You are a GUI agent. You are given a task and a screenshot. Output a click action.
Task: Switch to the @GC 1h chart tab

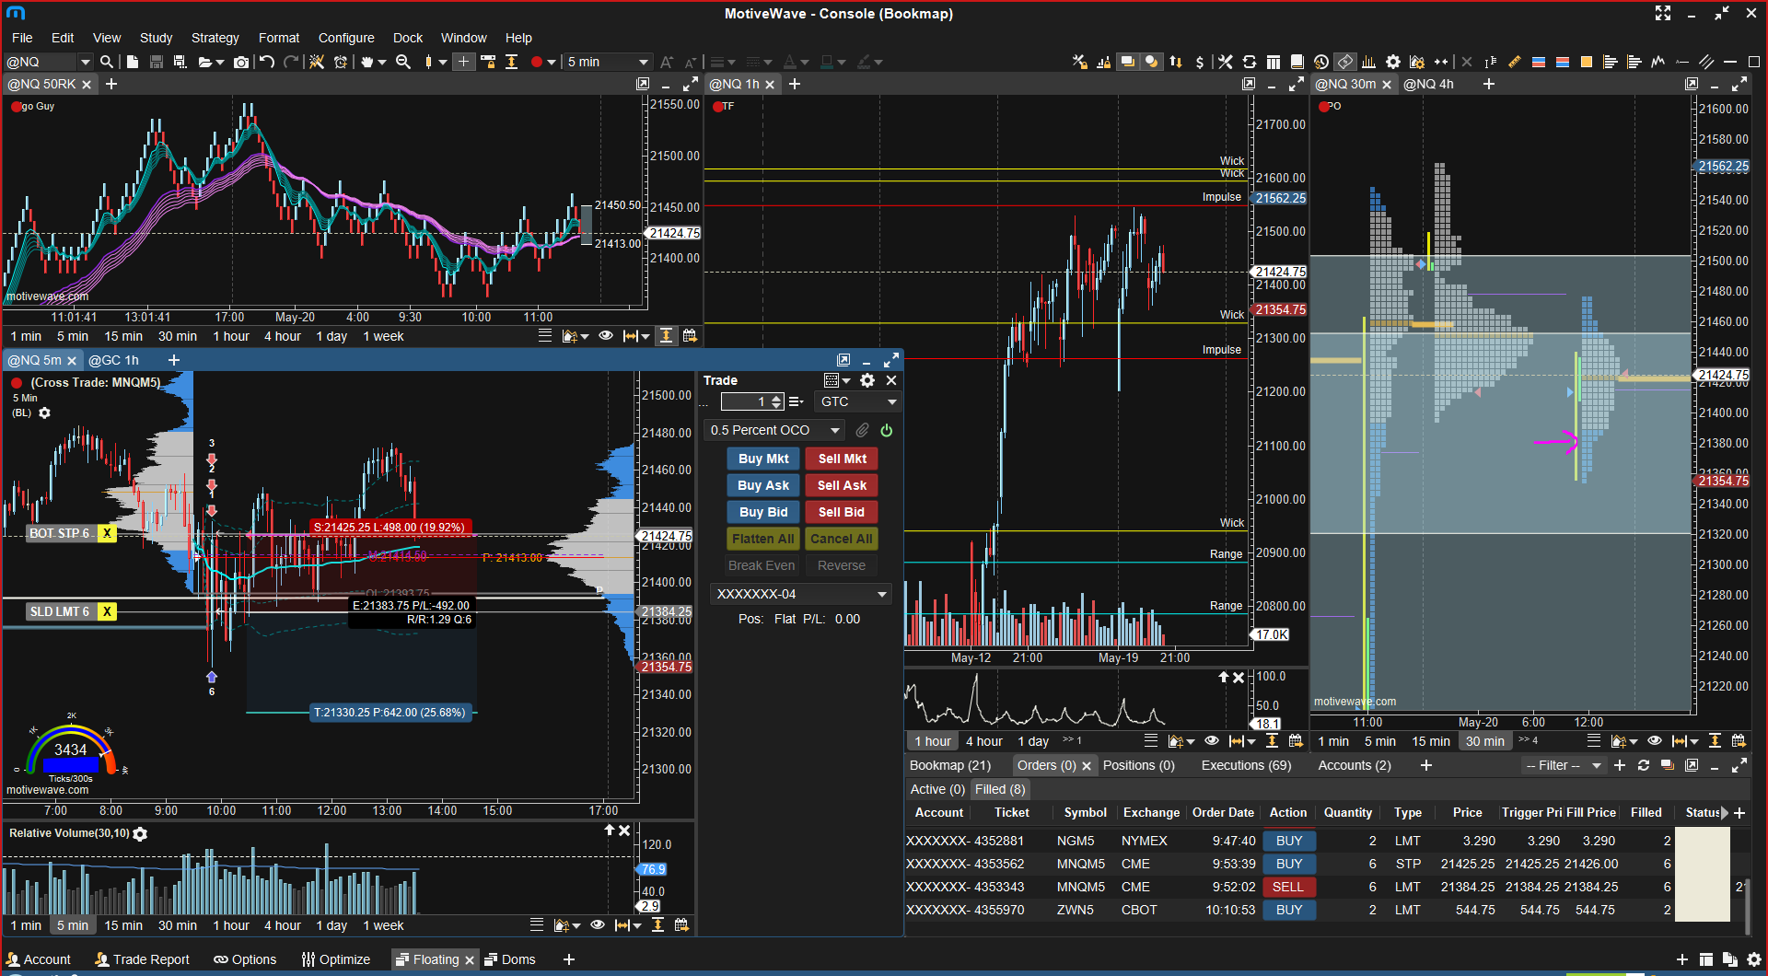113,360
